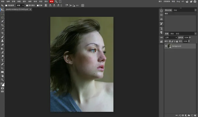
Task: Enable the 自動選擇 (auto-select) checkbox
Action: 6,5
